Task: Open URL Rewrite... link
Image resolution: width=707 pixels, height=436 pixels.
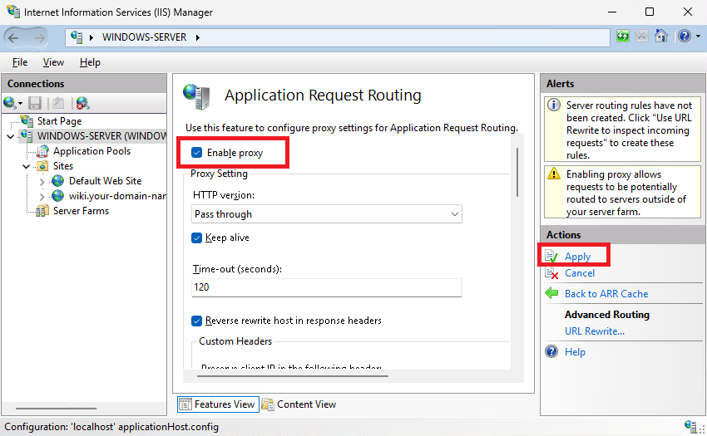Action: 594,331
